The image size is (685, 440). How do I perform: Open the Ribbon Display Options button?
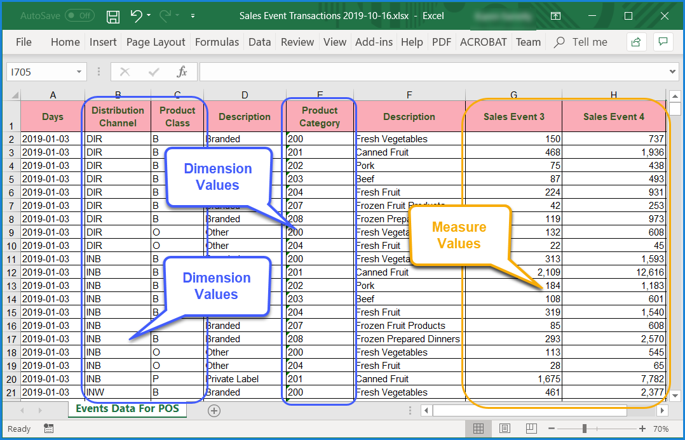556,16
